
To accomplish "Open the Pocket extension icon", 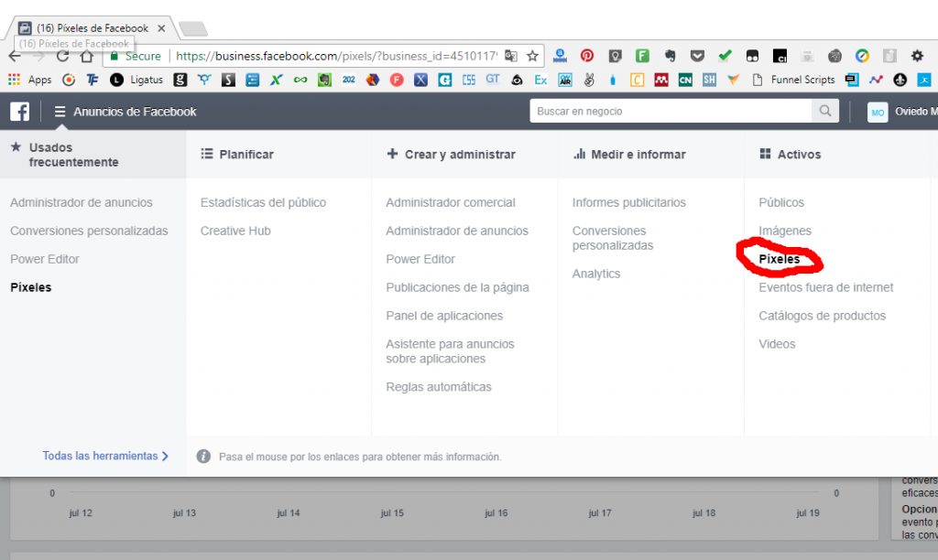I will [x=697, y=56].
